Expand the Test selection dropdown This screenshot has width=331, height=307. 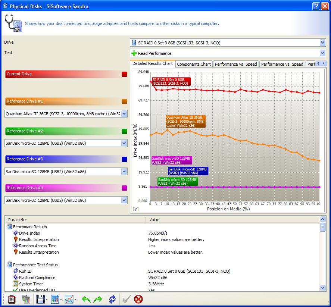pos(322,53)
